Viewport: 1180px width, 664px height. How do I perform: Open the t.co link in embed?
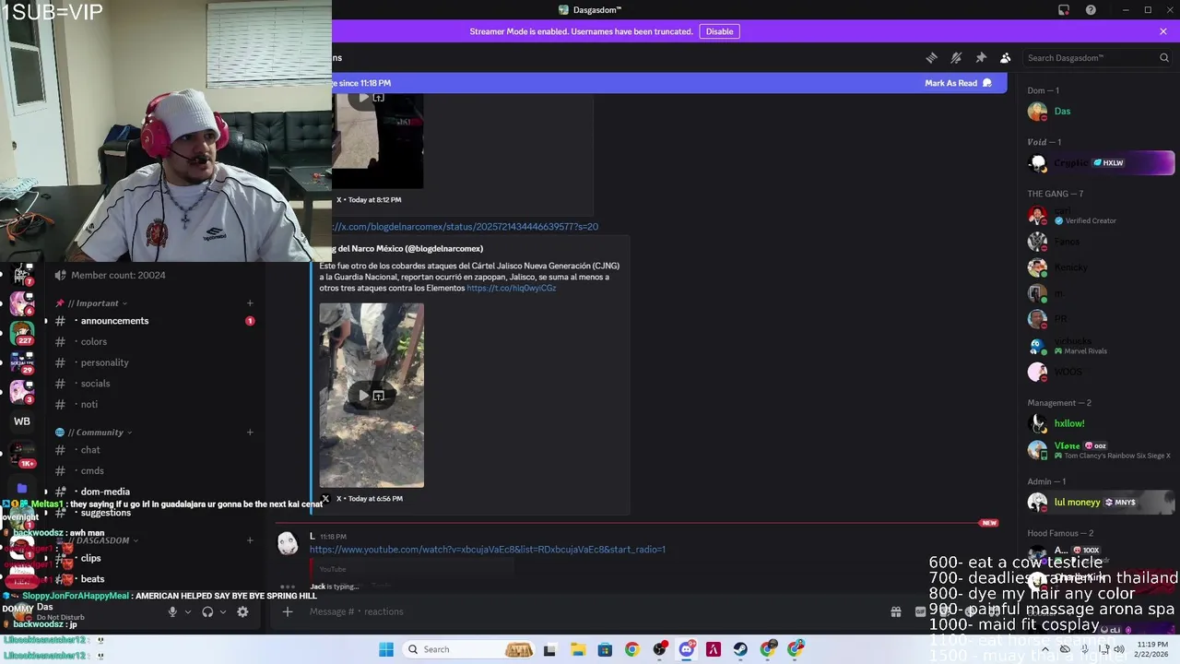pyautogui.click(x=511, y=288)
